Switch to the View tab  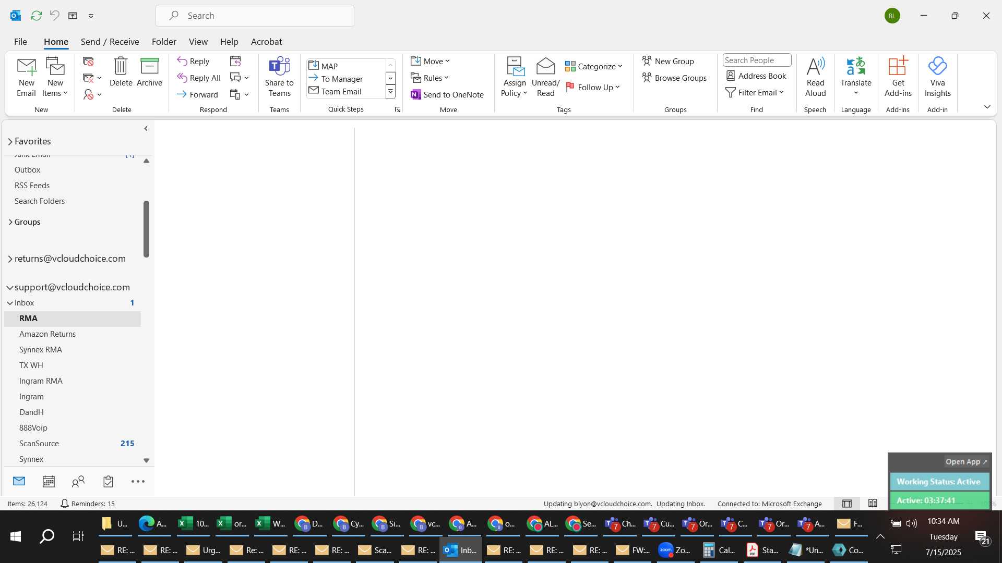(x=198, y=42)
